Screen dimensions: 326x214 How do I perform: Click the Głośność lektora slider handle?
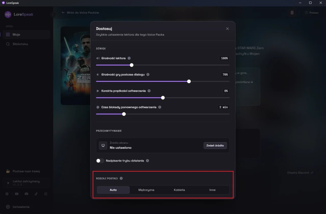[132, 65]
